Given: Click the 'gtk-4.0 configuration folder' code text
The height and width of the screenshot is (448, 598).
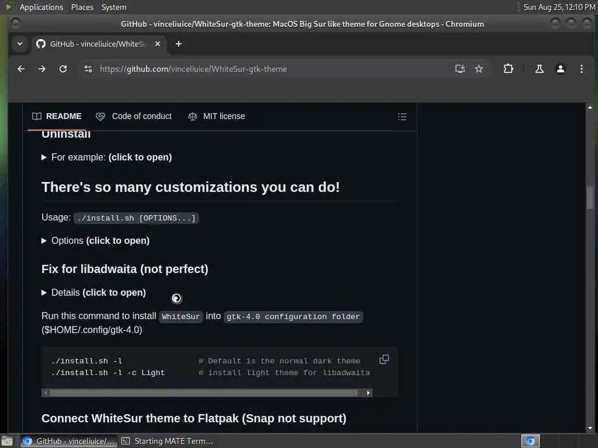Looking at the screenshot, I should click(x=293, y=317).
